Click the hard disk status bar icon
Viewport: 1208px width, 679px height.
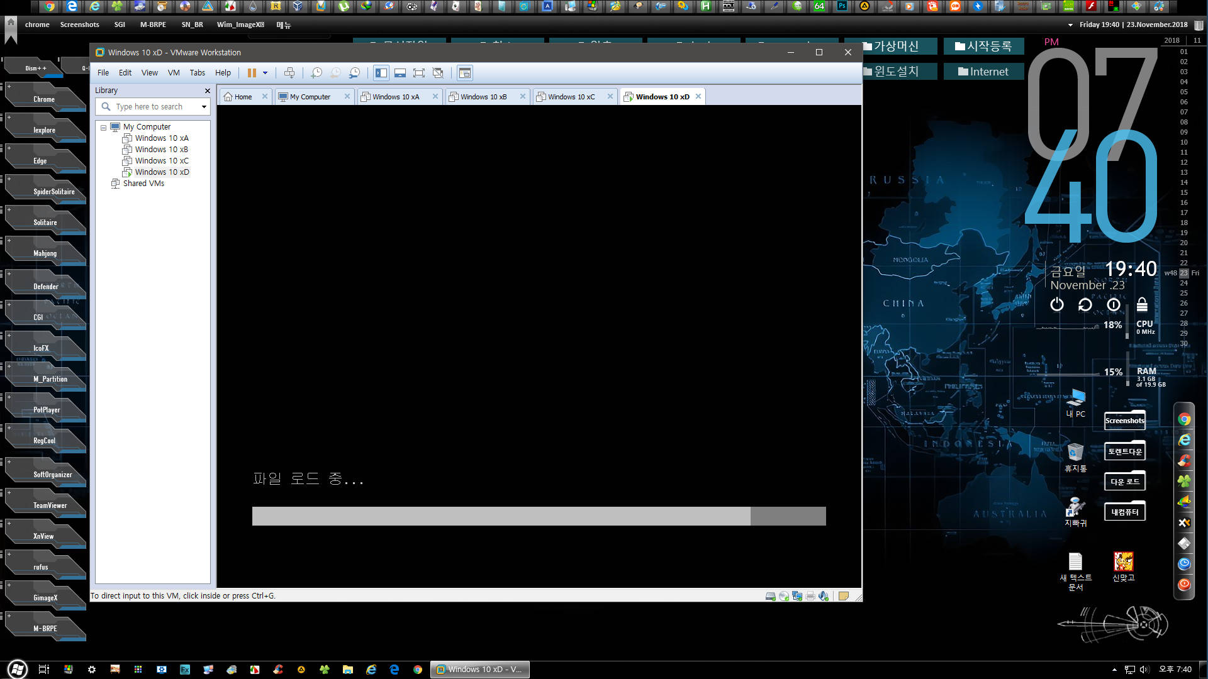tap(770, 596)
